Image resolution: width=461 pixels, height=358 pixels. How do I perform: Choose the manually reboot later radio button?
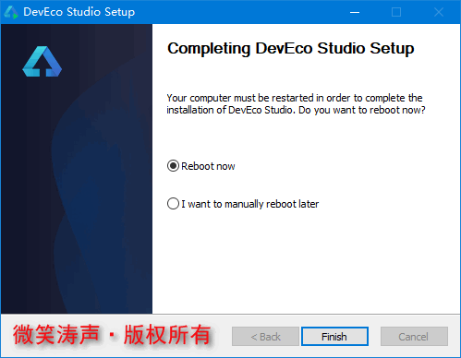point(173,204)
